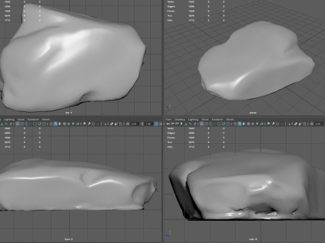Toggle Grid display in side view toolbar
Image resolution: width=325 pixels, height=243 pixels.
point(201,124)
